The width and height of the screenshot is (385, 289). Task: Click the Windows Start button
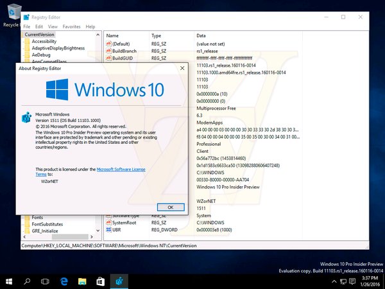coord(9,281)
